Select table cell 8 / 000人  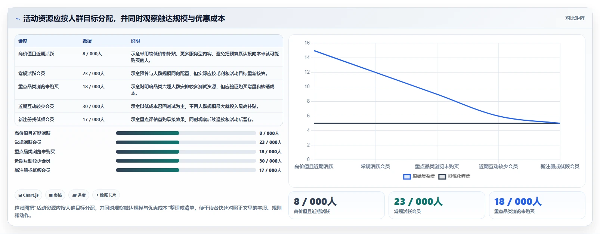click(92, 54)
